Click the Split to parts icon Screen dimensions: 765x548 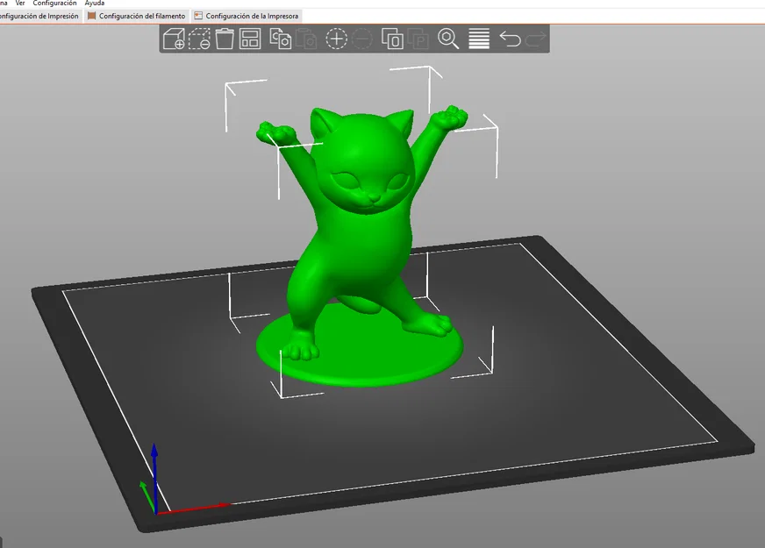(418, 39)
